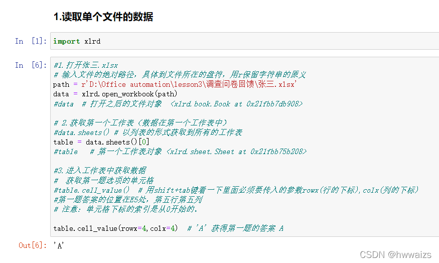Click the comment '#第一题答案的位置在E5处'
The image size is (439, 263).
[x=128, y=199]
